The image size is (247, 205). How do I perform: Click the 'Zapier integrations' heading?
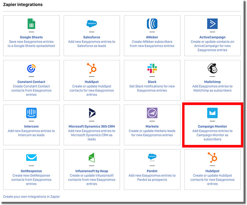pyautogui.click(x=23, y=5)
